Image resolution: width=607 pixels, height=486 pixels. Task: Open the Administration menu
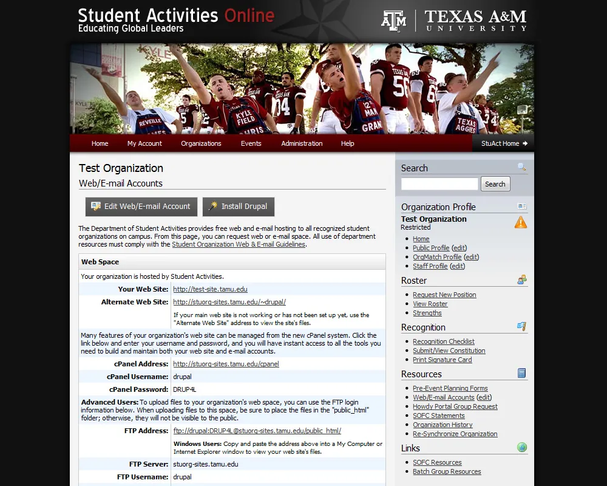coord(302,143)
